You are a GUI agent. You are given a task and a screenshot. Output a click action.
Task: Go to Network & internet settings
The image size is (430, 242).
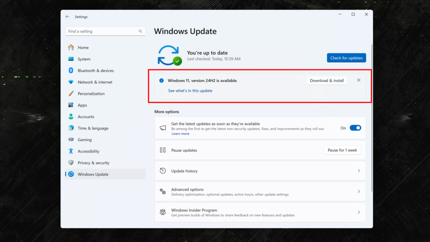click(105, 82)
